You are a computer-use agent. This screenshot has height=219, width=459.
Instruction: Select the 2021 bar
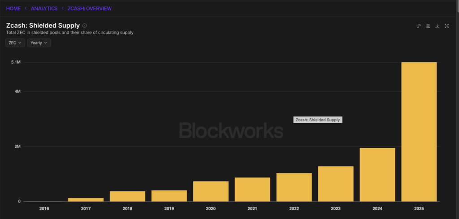click(x=252, y=189)
